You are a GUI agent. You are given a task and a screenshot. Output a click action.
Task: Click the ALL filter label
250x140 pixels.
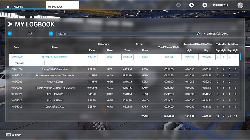click(x=30, y=34)
